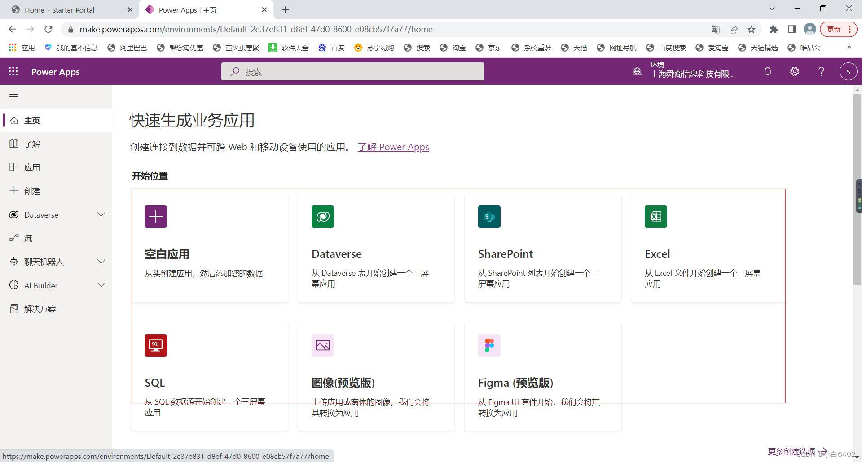
Task: Open the Excel card title
Action: [x=657, y=254]
